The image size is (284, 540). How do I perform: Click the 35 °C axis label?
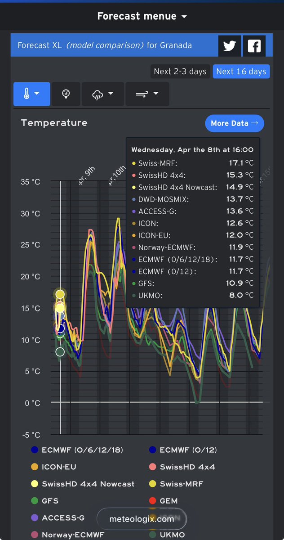point(31,182)
